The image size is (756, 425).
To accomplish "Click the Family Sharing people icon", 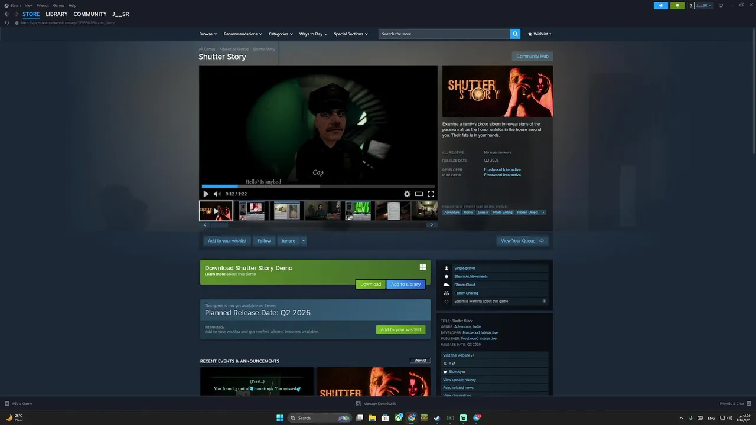I will [447, 293].
